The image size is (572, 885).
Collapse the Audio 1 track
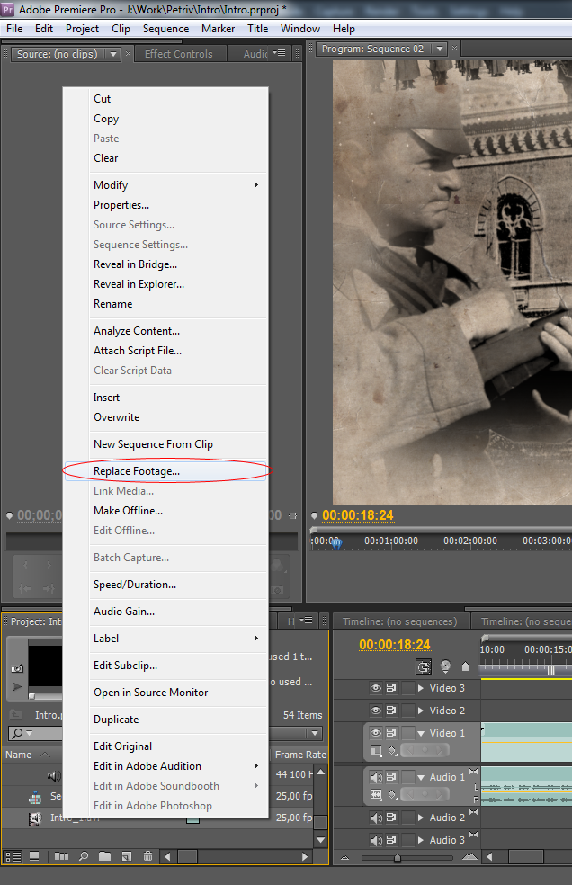pyautogui.click(x=421, y=778)
